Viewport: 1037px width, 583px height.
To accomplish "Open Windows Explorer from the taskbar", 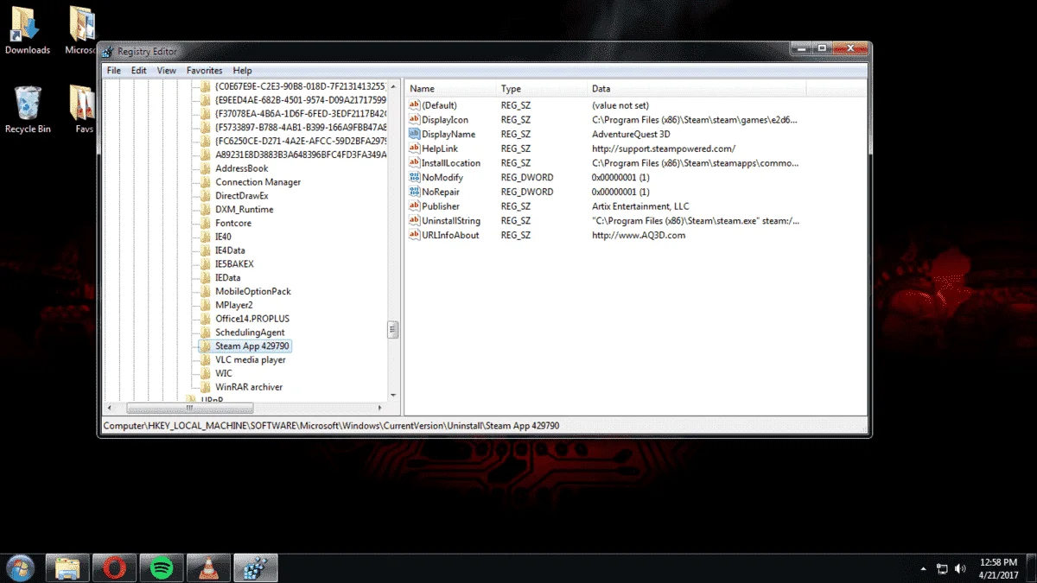I will pos(67,567).
